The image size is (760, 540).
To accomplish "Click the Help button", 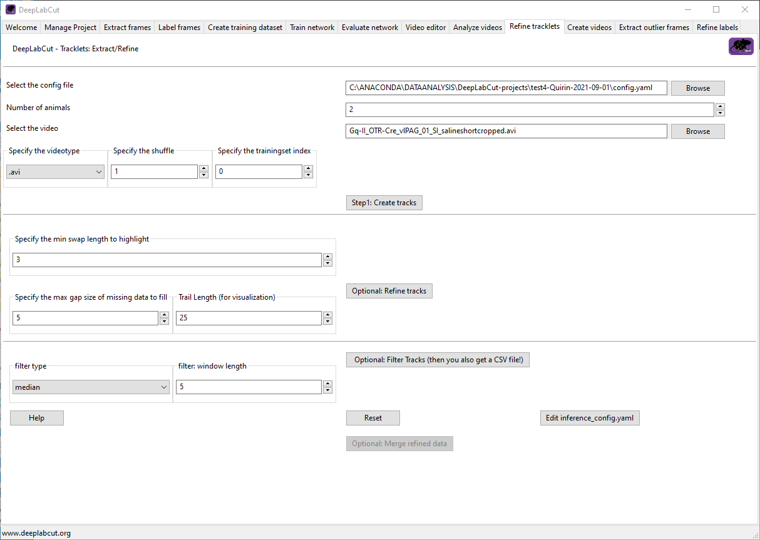I will (36, 417).
